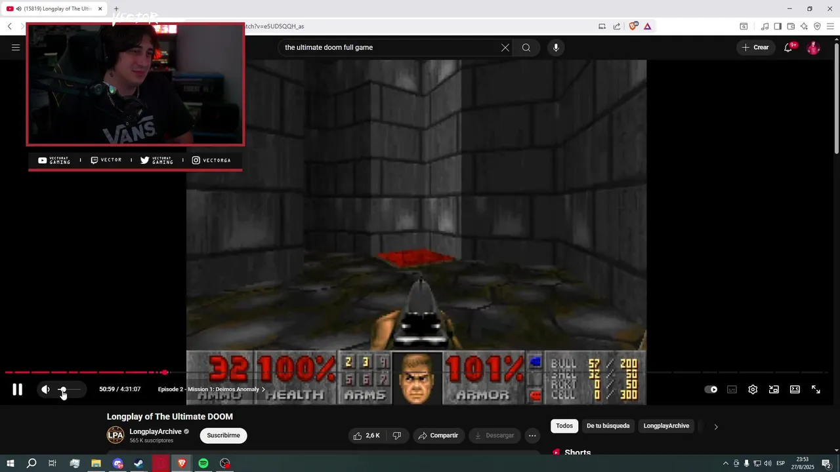Like the video (2,6 K)

366,435
